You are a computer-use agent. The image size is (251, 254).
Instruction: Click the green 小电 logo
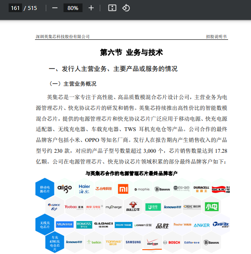[212, 206]
